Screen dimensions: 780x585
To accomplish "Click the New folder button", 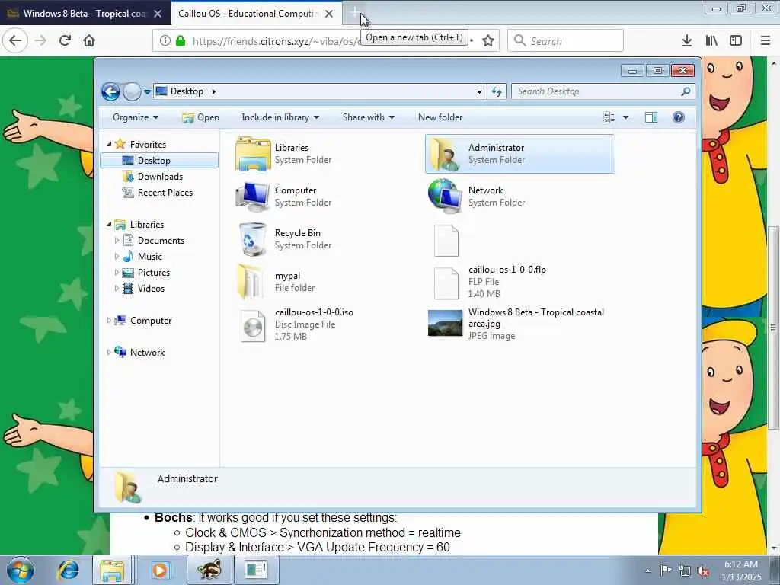I will click(440, 117).
